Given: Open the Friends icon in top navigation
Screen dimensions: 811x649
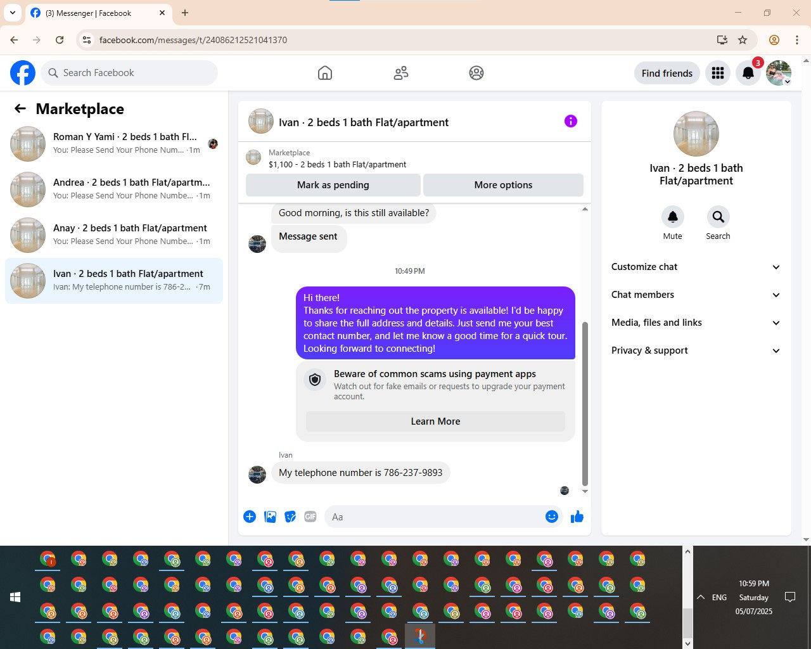Looking at the screenshot, I should pyautogui.click(x=401, y=73).
